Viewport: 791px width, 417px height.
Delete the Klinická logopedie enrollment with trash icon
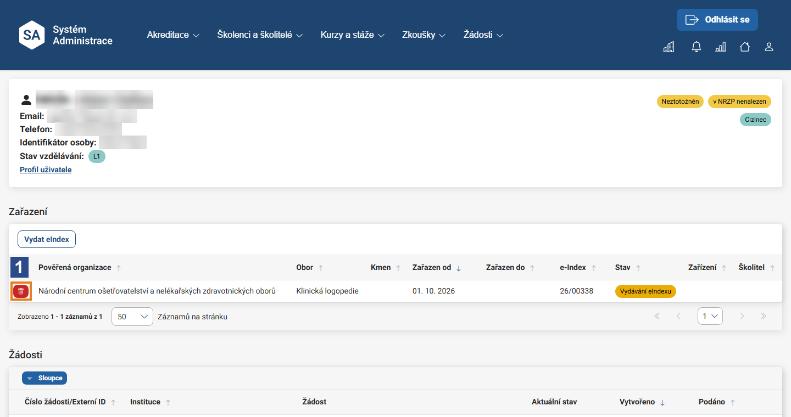point(21,291)
